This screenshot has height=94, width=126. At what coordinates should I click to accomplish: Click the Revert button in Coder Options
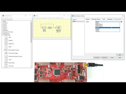coord(104,57)
